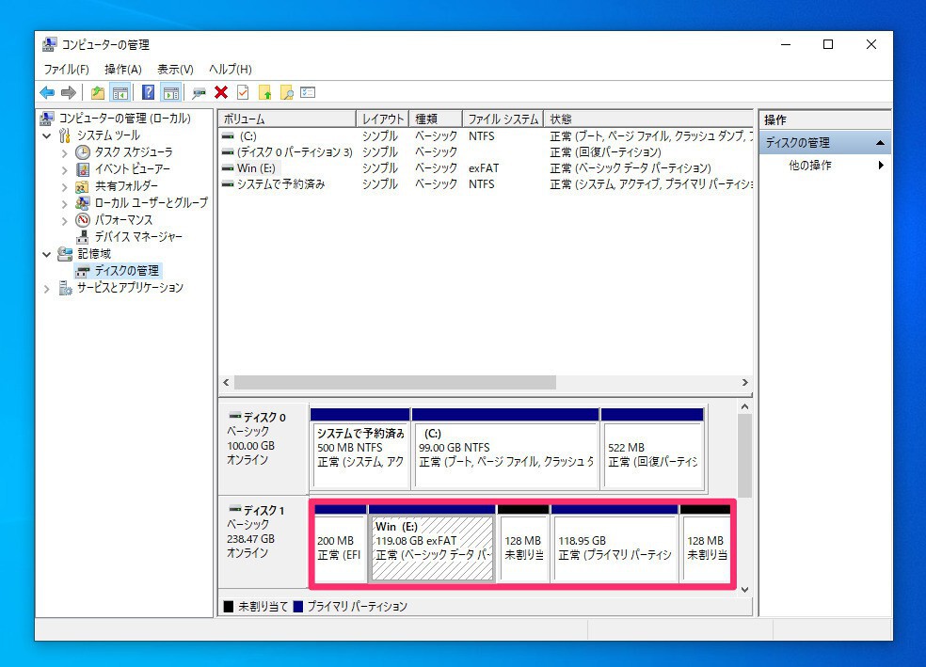Click the blue Back arrow toolbar icon
The width and height of the screenshot is (926, 667).
pos(47,92)
